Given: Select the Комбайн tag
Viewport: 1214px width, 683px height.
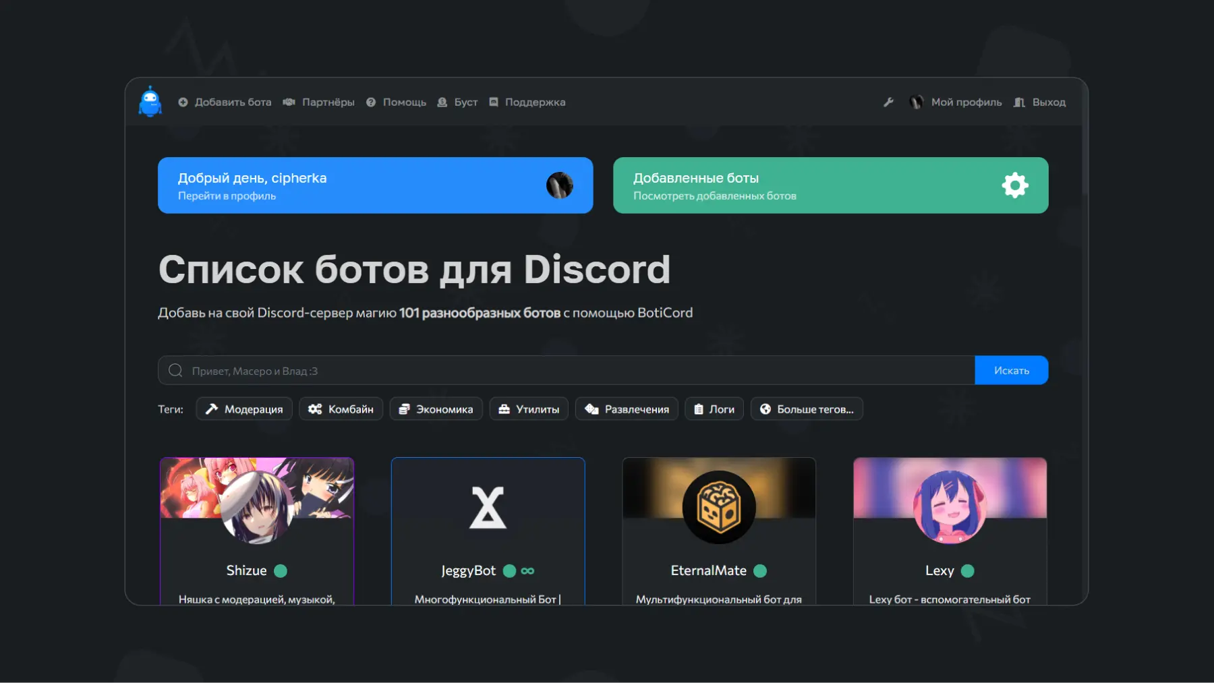Looking at the screenshot, I should click(x=341, y=409).
